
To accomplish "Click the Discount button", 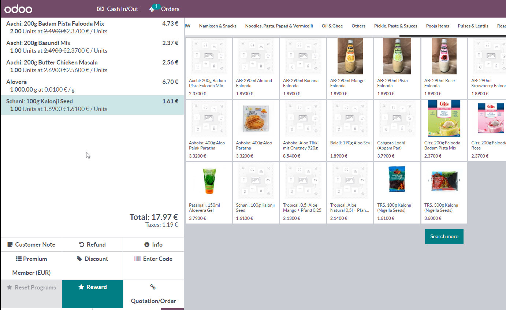I will [x=92, y=266].
